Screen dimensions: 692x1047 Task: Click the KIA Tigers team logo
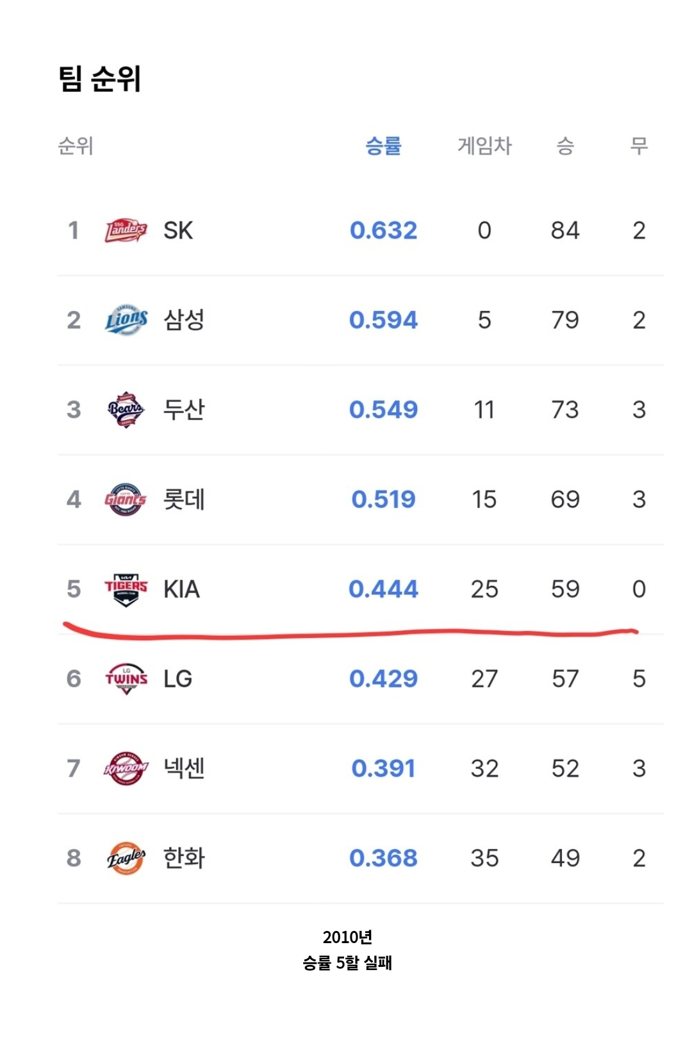(126, 590)
